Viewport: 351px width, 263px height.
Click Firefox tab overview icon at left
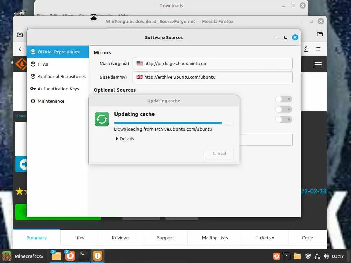click(20, 34)
